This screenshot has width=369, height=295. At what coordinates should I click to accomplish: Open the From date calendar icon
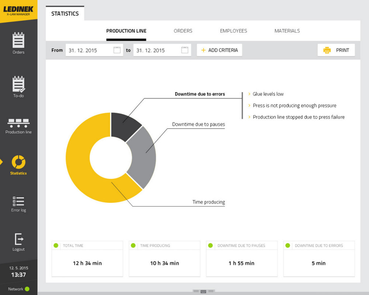coord(117,50)
